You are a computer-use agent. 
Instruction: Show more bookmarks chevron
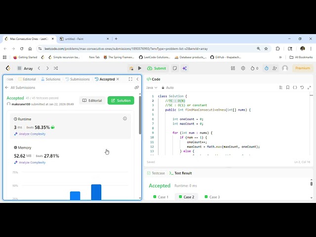[280, 57]
